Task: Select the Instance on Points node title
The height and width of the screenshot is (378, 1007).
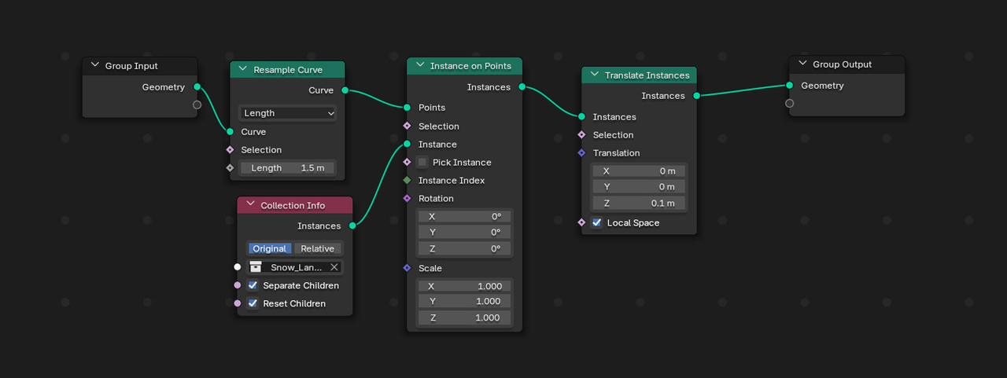Action: point(470,66)
